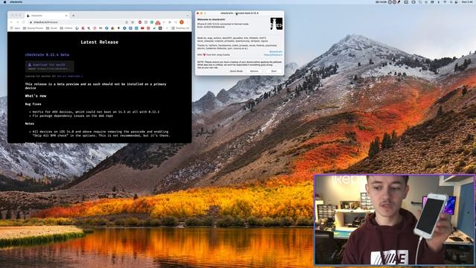Image resolution: width=476 pixels, height=268 pixels.
Task: Open Options in checkra1n window
Action: point(254,71)
